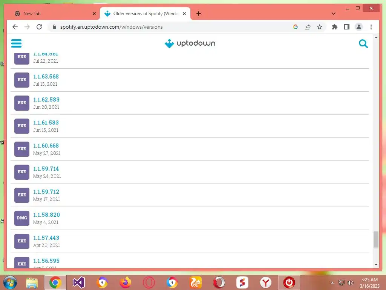Click EXE badge for 1.1.61.583
The image size is (386, 290).
pyautogui.click(x=21, y=126)
